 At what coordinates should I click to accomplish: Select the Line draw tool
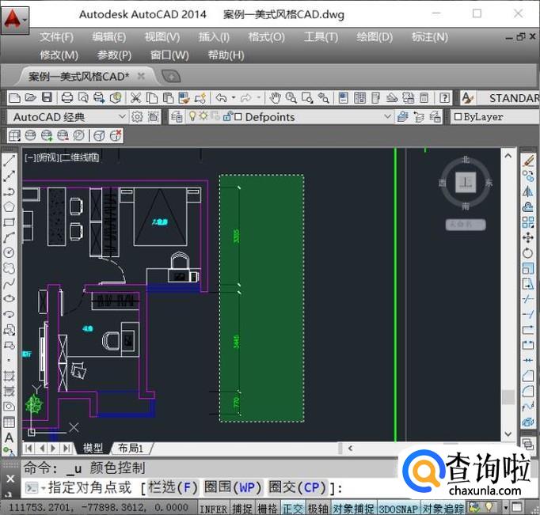[10, 161]
